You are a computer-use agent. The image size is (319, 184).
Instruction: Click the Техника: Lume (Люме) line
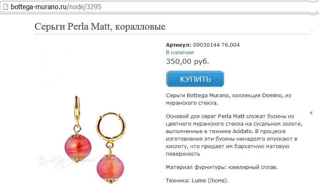point(197,181)
